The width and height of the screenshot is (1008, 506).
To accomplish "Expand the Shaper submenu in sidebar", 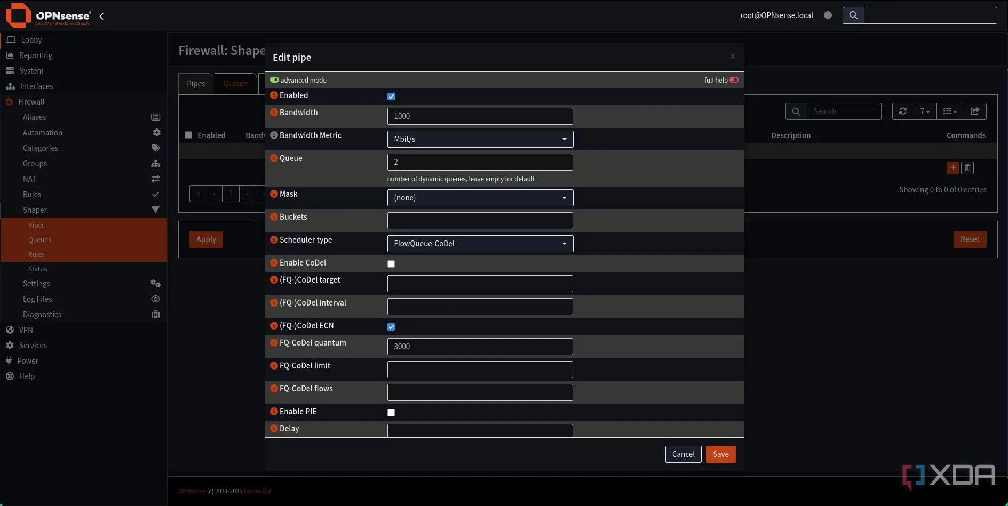I will 35,210.
